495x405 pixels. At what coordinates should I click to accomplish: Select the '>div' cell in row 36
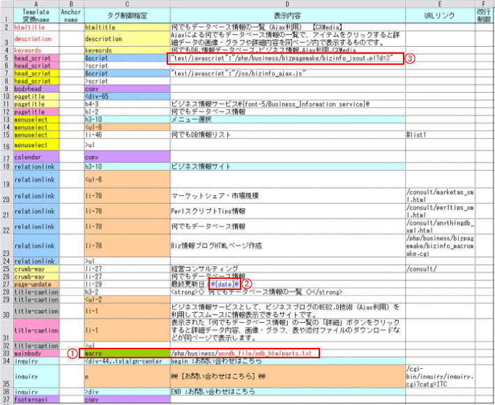click(127, 392)
